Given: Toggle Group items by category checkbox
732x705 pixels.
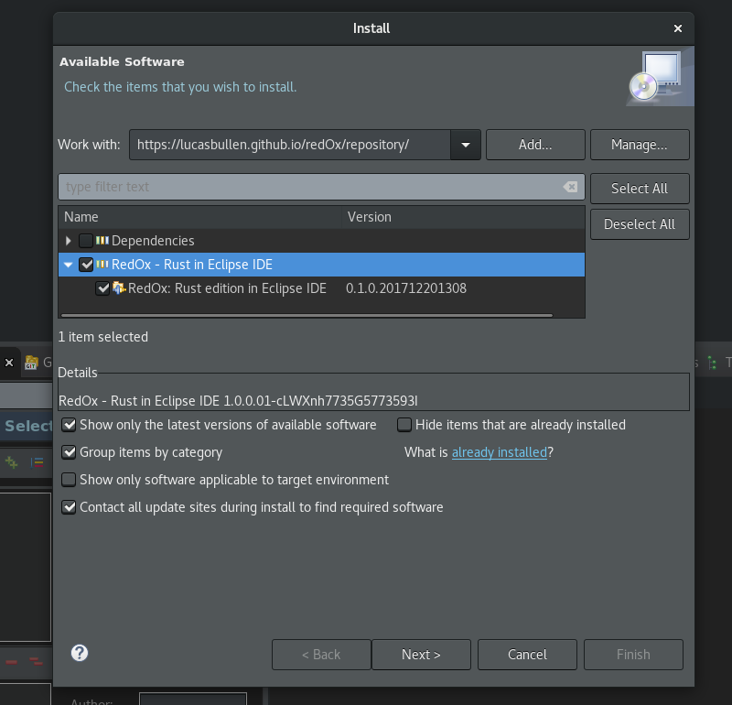Looking at the screenshot, I should click(69, 452).
